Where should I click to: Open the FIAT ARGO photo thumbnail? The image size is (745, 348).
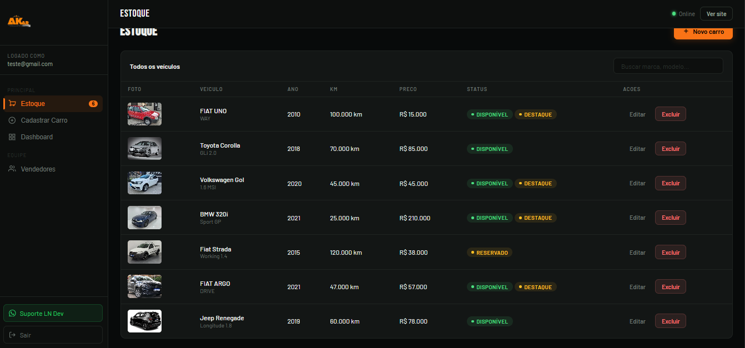[144, 286]
